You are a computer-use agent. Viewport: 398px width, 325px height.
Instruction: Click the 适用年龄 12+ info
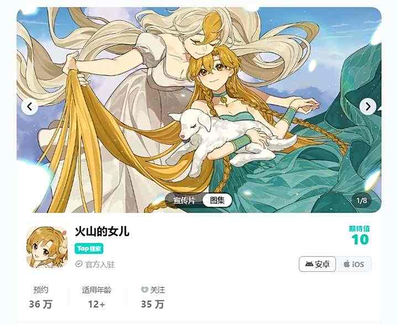tap(97, 297)
